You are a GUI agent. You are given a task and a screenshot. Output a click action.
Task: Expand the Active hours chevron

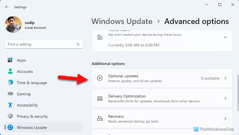pyautogui.click(x=225, y=37)
